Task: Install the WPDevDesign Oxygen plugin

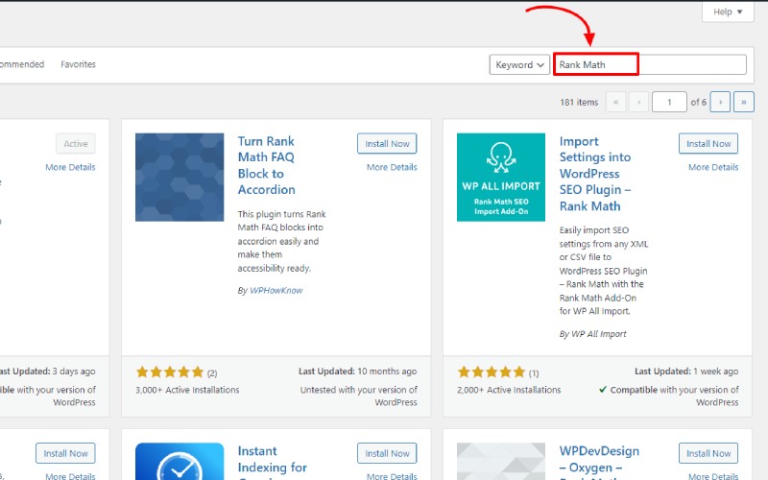Action: pos(708,453)
